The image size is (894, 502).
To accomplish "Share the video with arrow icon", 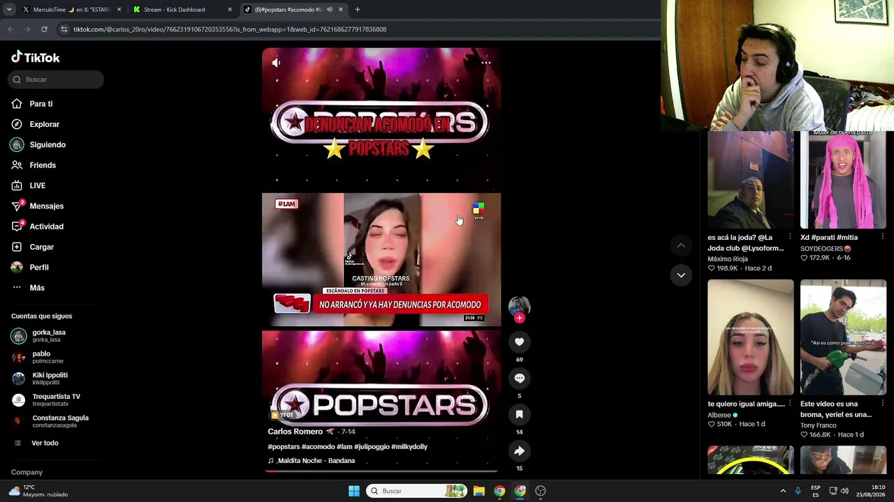I will coord(519,451).
